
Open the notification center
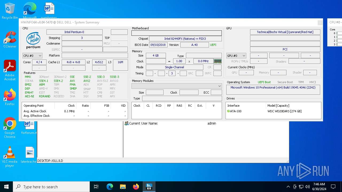pos(333,187)
